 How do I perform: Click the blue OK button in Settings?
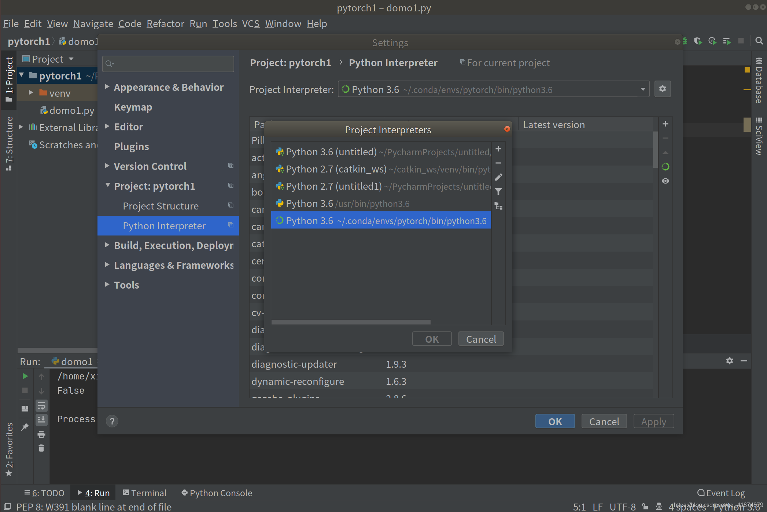pyautogui.click(x=554, y=422)
